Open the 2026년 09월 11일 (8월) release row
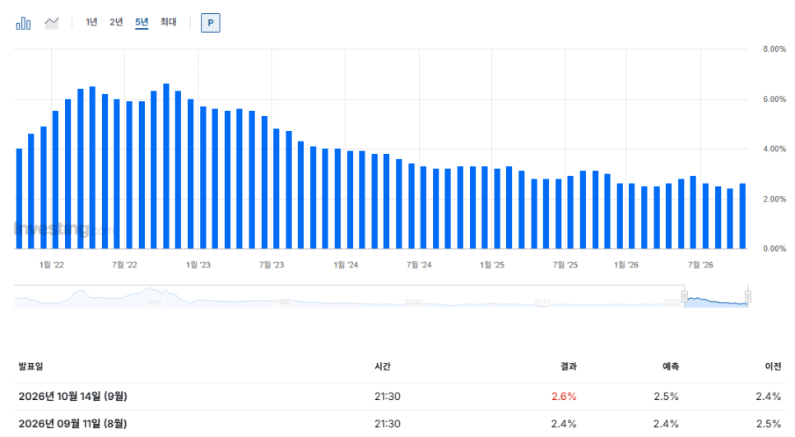The image size is (795, 437). pos(399,423)
